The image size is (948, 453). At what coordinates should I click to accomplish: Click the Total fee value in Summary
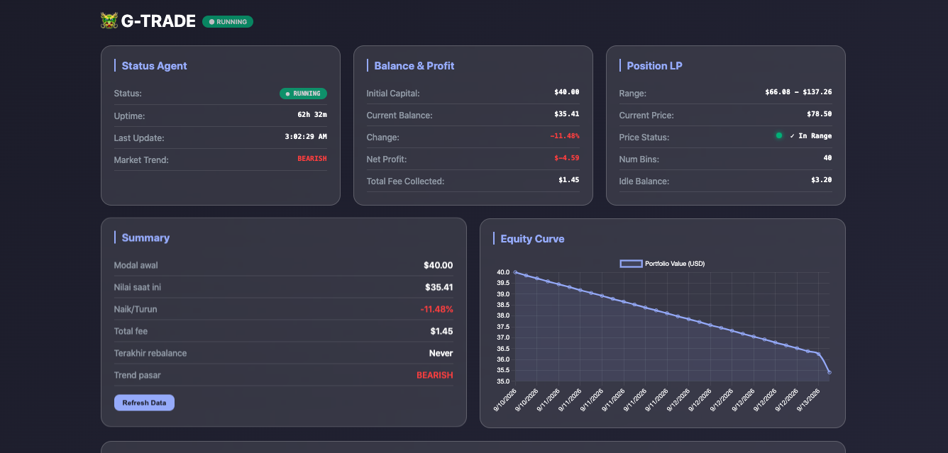[x=441, y=331]
